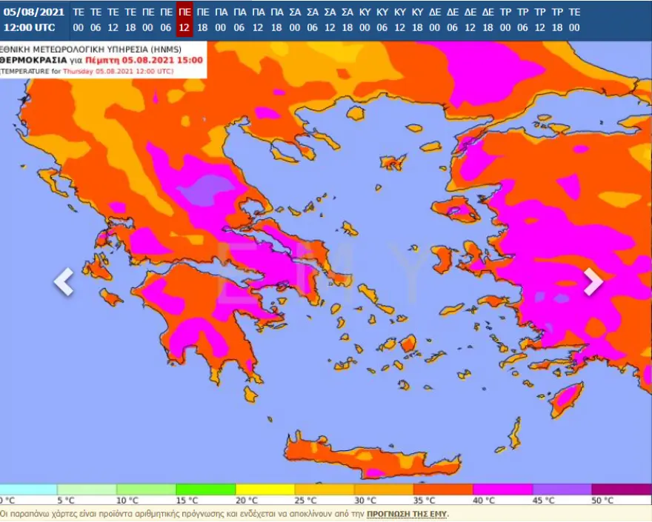Click the previous map left arrow

(x=64, y=281)
